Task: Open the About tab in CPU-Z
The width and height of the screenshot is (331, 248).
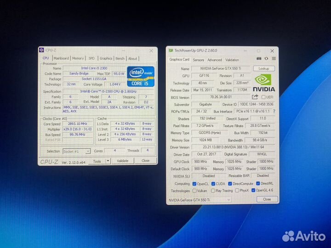Action: point(132,58)
